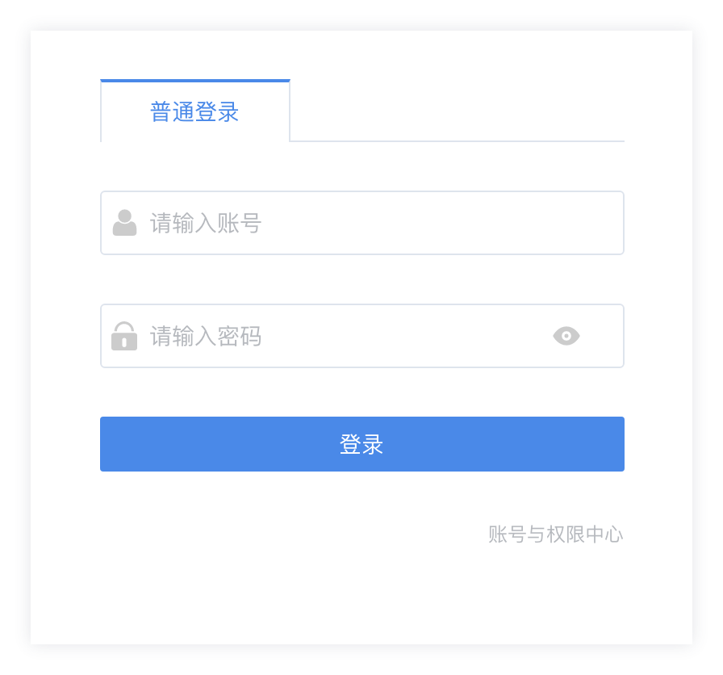Switch to the 普通登录 tab
Viewport: 723px width, 675px height.
click(194, 111)
